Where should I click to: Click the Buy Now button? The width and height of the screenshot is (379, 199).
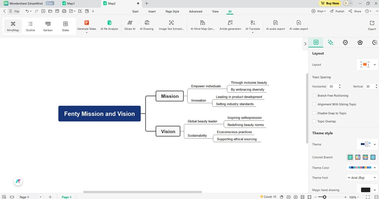point(330,3)
